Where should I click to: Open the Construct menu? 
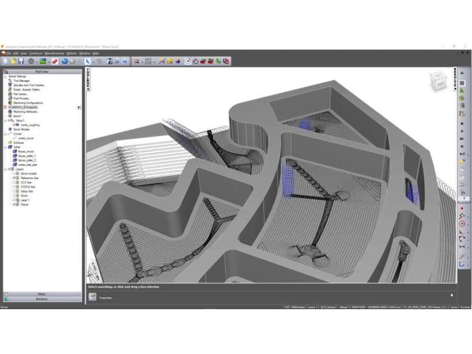tap(36, 53)
